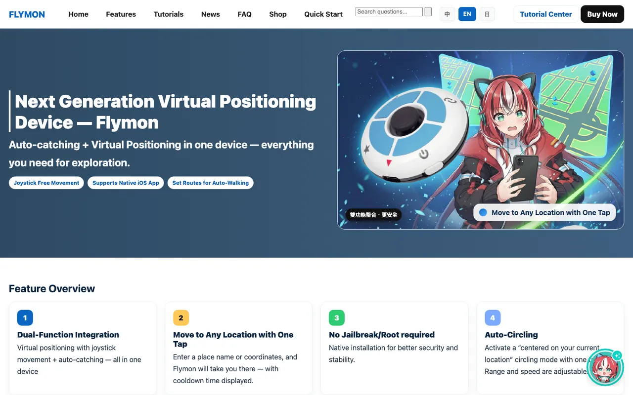Screen dimensions: 633x395
Task: Open the Quick Start link
Action: 323,14
